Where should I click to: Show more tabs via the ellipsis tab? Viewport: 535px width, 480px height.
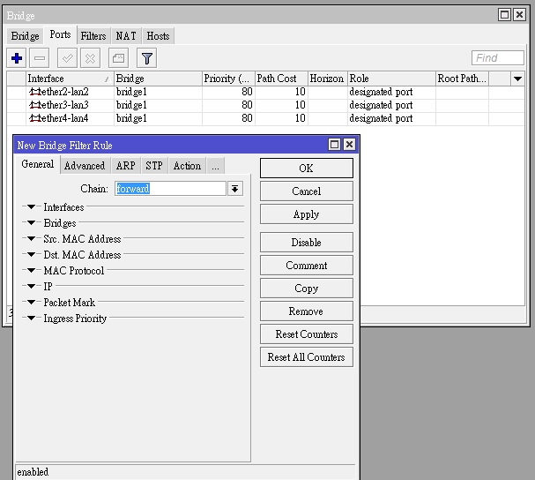tap(215, 166)
